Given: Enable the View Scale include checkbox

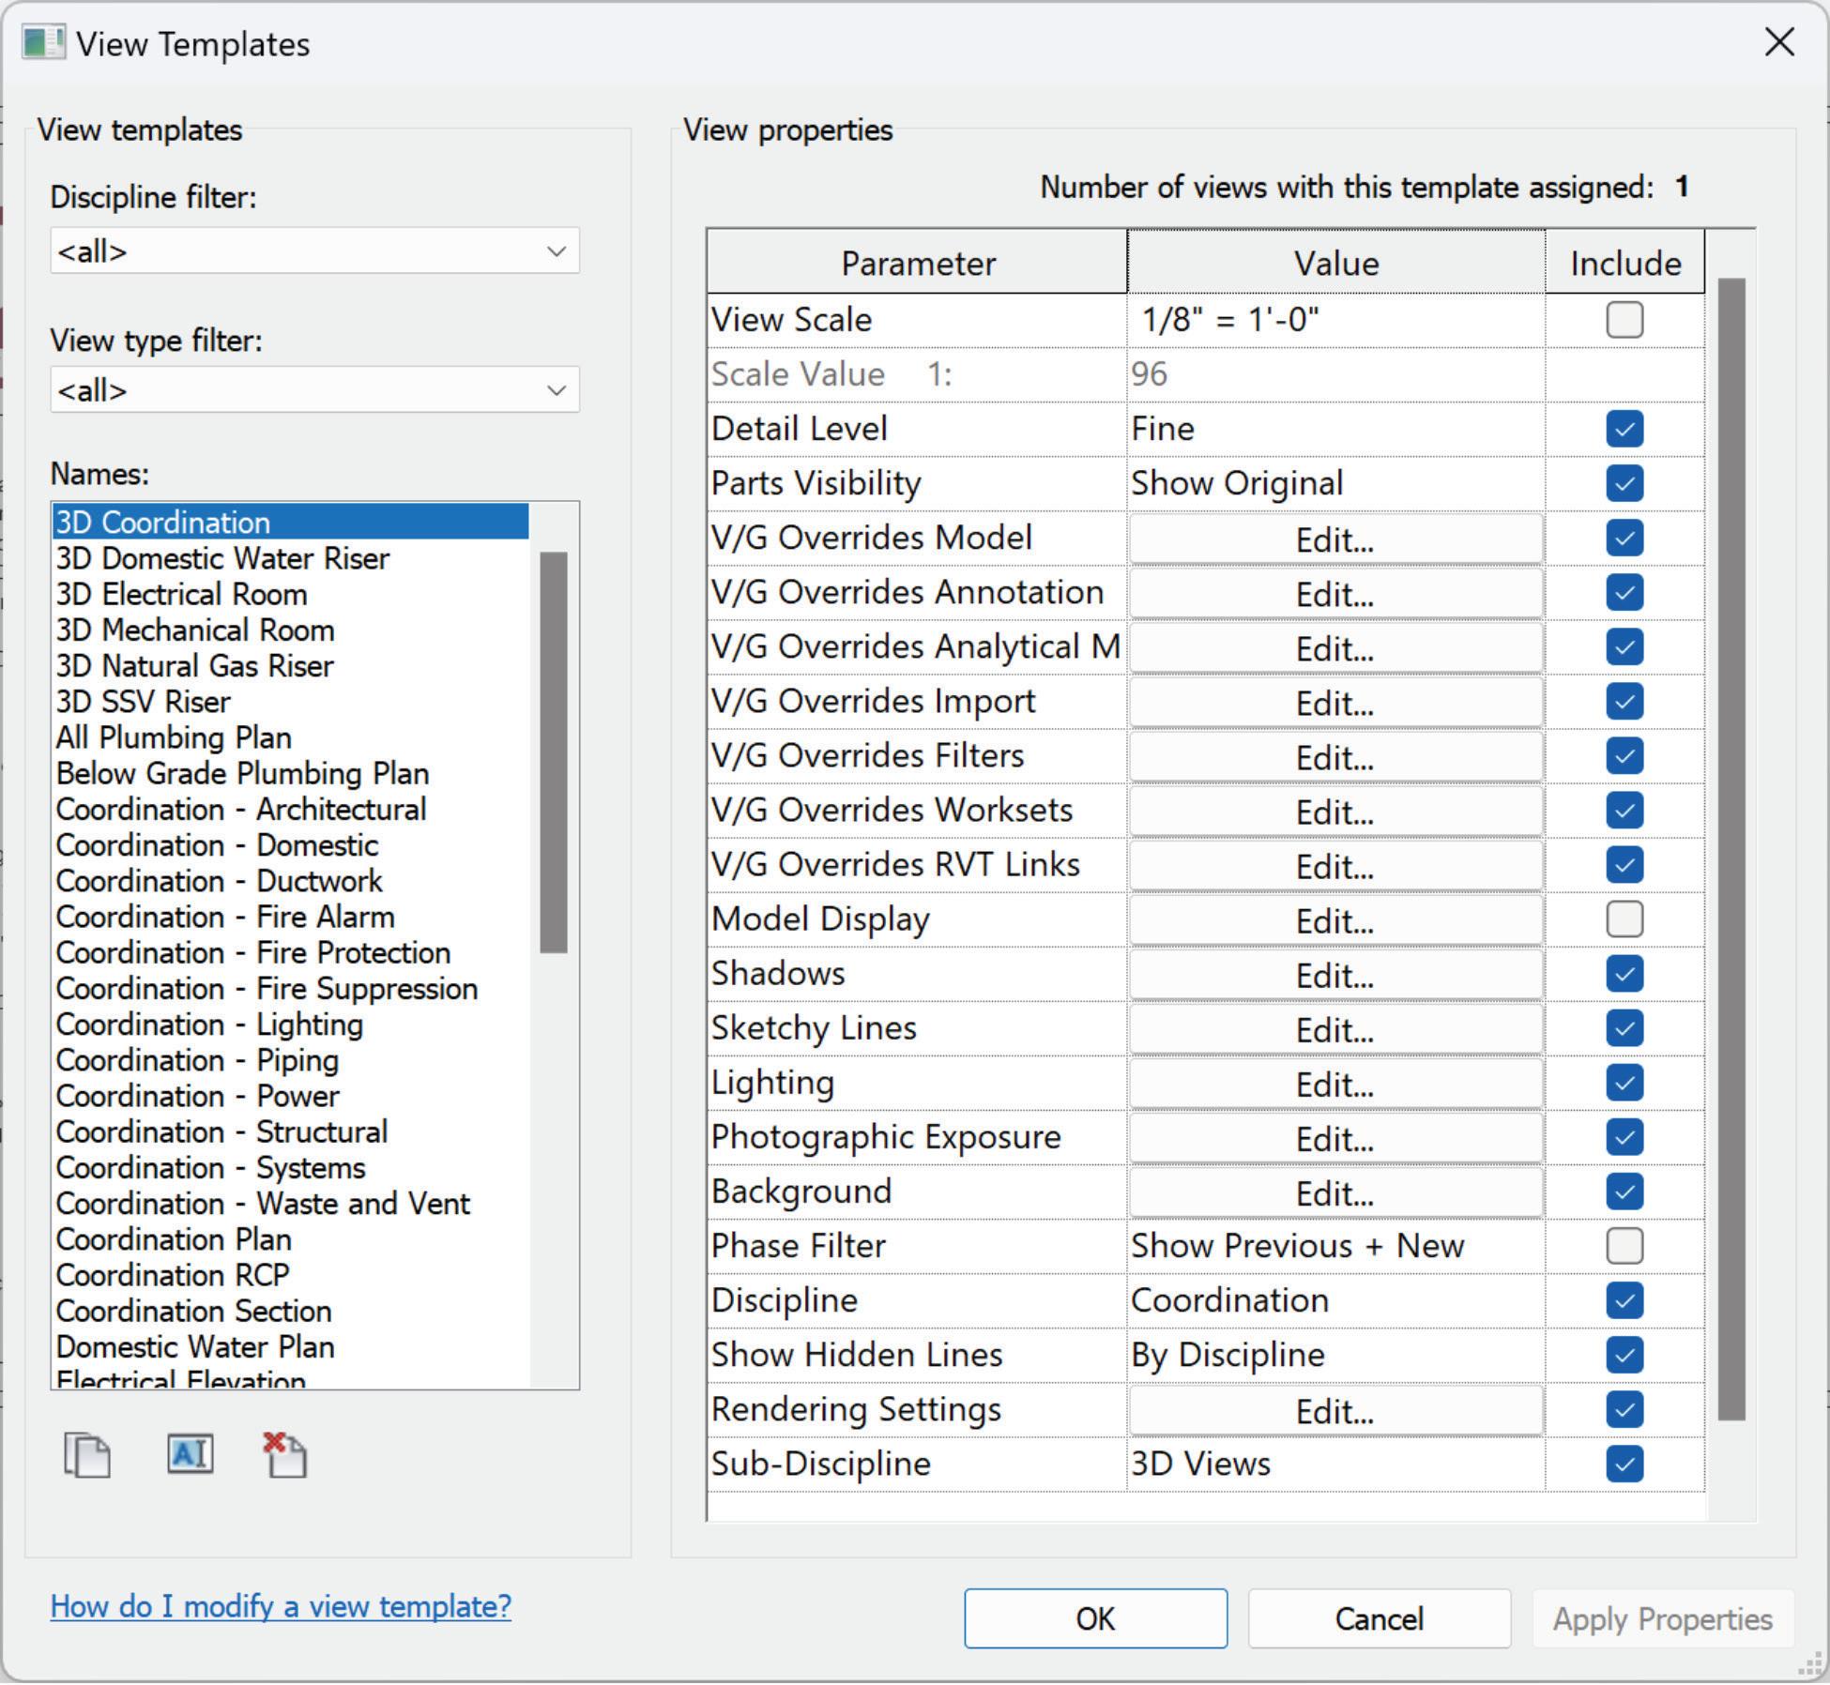Looking at the screenshot, I should tap(1624, 320).
